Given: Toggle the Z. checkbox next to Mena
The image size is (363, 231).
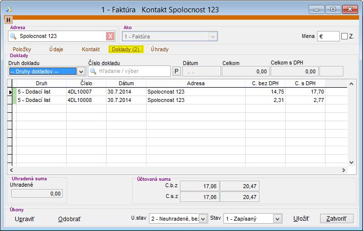Looking at the screenshot, I should (x=345, y=36).
